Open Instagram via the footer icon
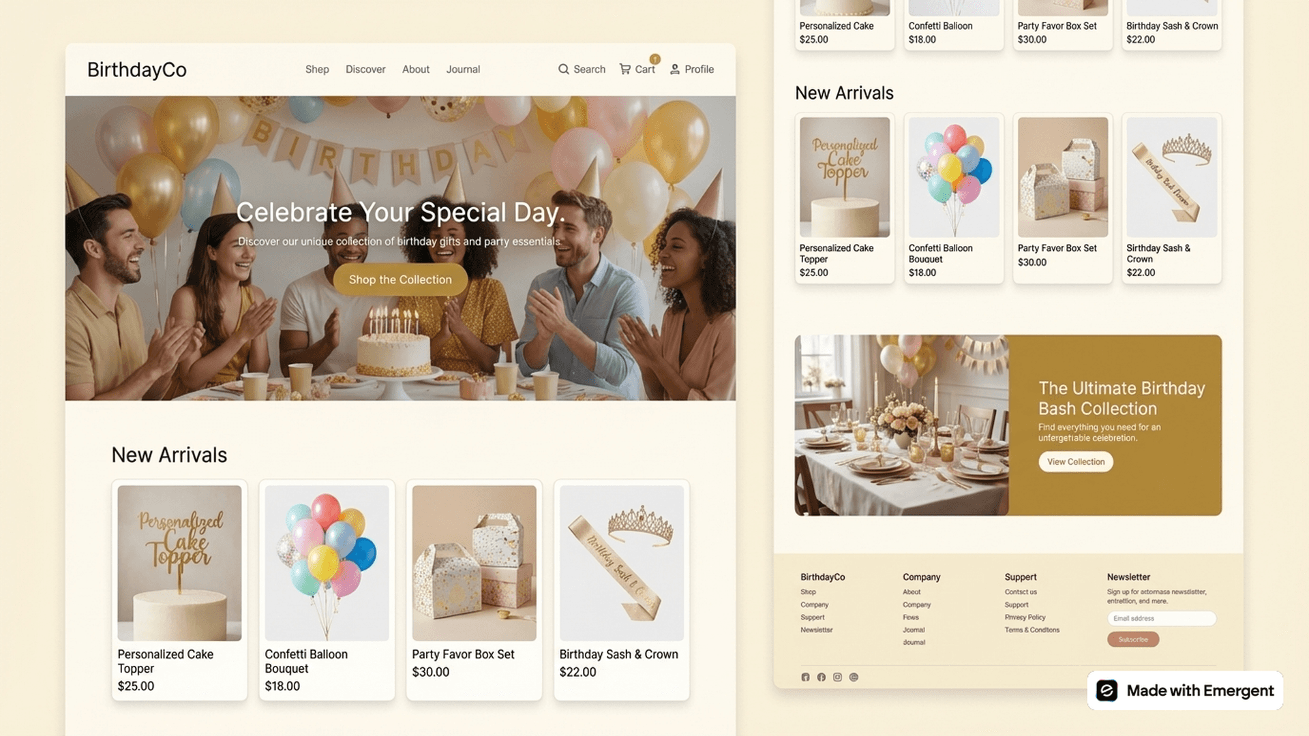The width and height of the screenshot is (1309, 736). click(838, 677)
